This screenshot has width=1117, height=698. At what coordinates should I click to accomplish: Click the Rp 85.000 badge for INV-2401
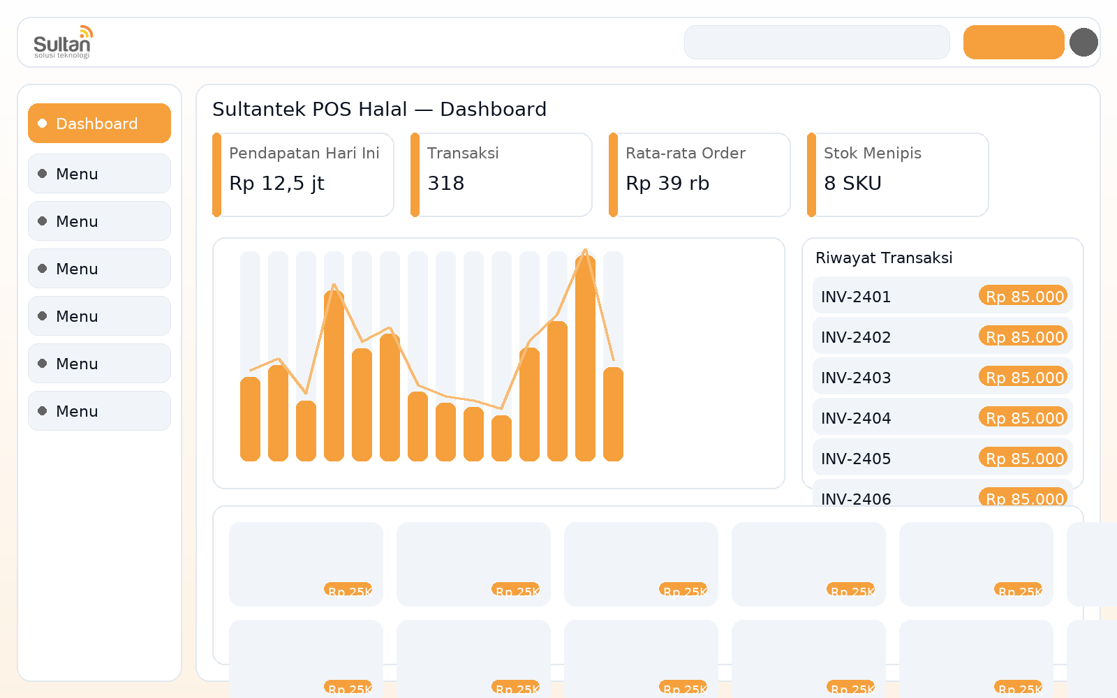tap(1023, 296)
